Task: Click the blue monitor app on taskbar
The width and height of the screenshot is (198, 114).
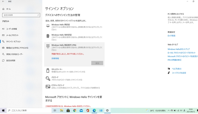Action: pos(101,110)
